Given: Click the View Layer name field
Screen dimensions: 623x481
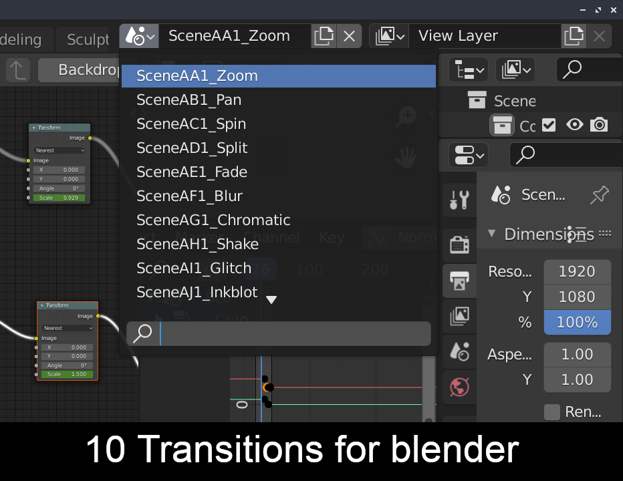Looking at the screenshot, I should coord(485,36).
